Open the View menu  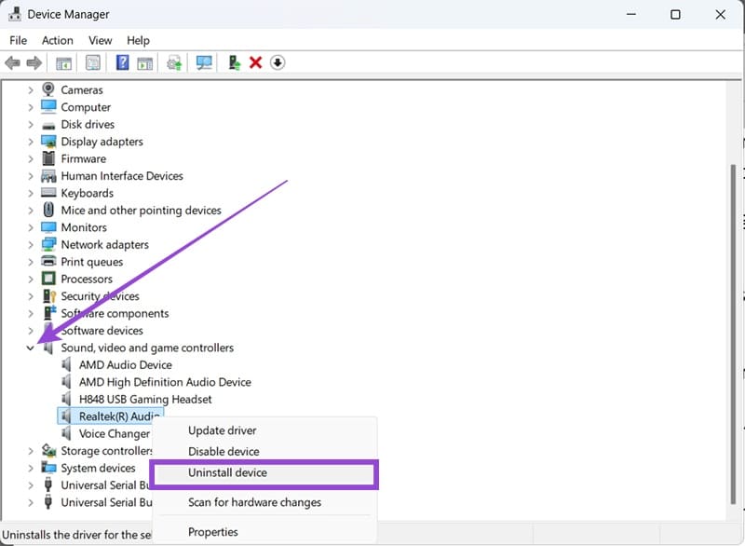point(100,40)
